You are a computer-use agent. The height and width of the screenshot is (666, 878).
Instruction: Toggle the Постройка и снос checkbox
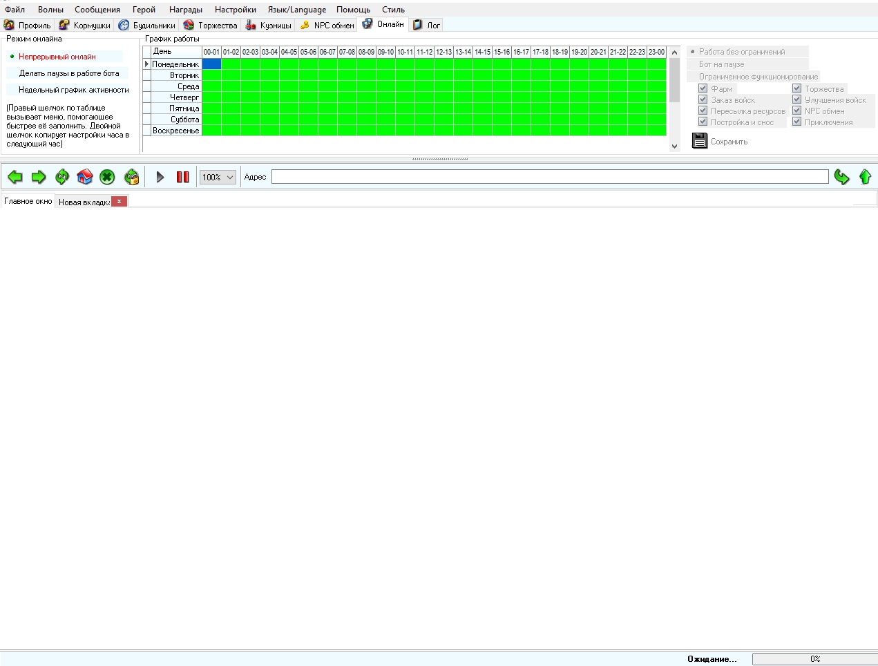coord(703,122)
